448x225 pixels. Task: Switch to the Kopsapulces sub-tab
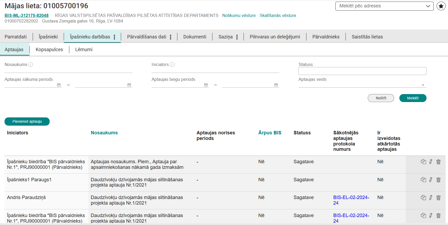coord(49,50)
